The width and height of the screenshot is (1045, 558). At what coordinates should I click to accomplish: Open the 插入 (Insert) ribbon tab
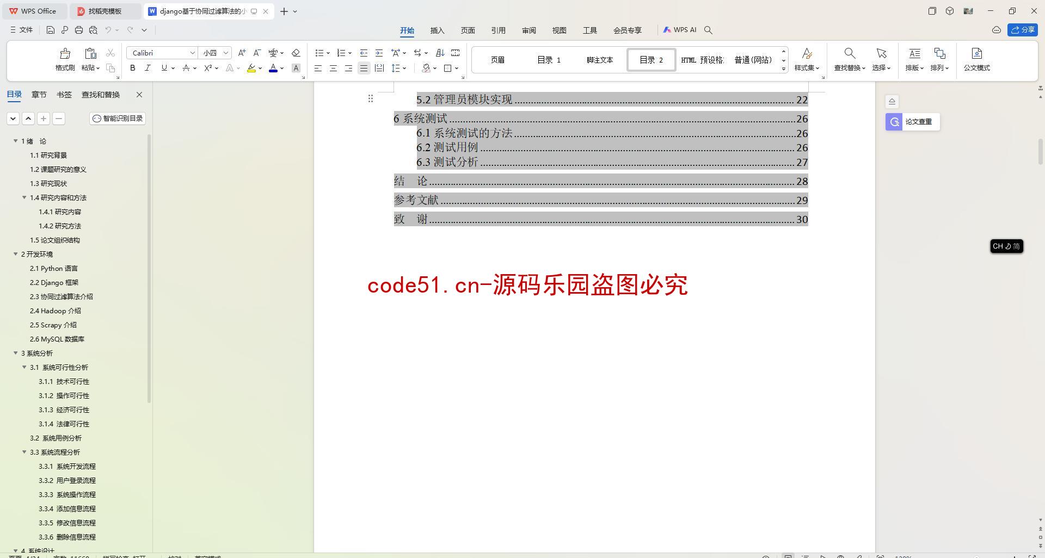click(x=437, y=30)
